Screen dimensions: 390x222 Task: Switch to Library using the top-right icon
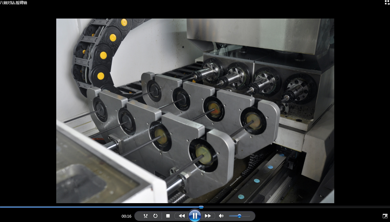pyautogui.click(x=387, y=3)
